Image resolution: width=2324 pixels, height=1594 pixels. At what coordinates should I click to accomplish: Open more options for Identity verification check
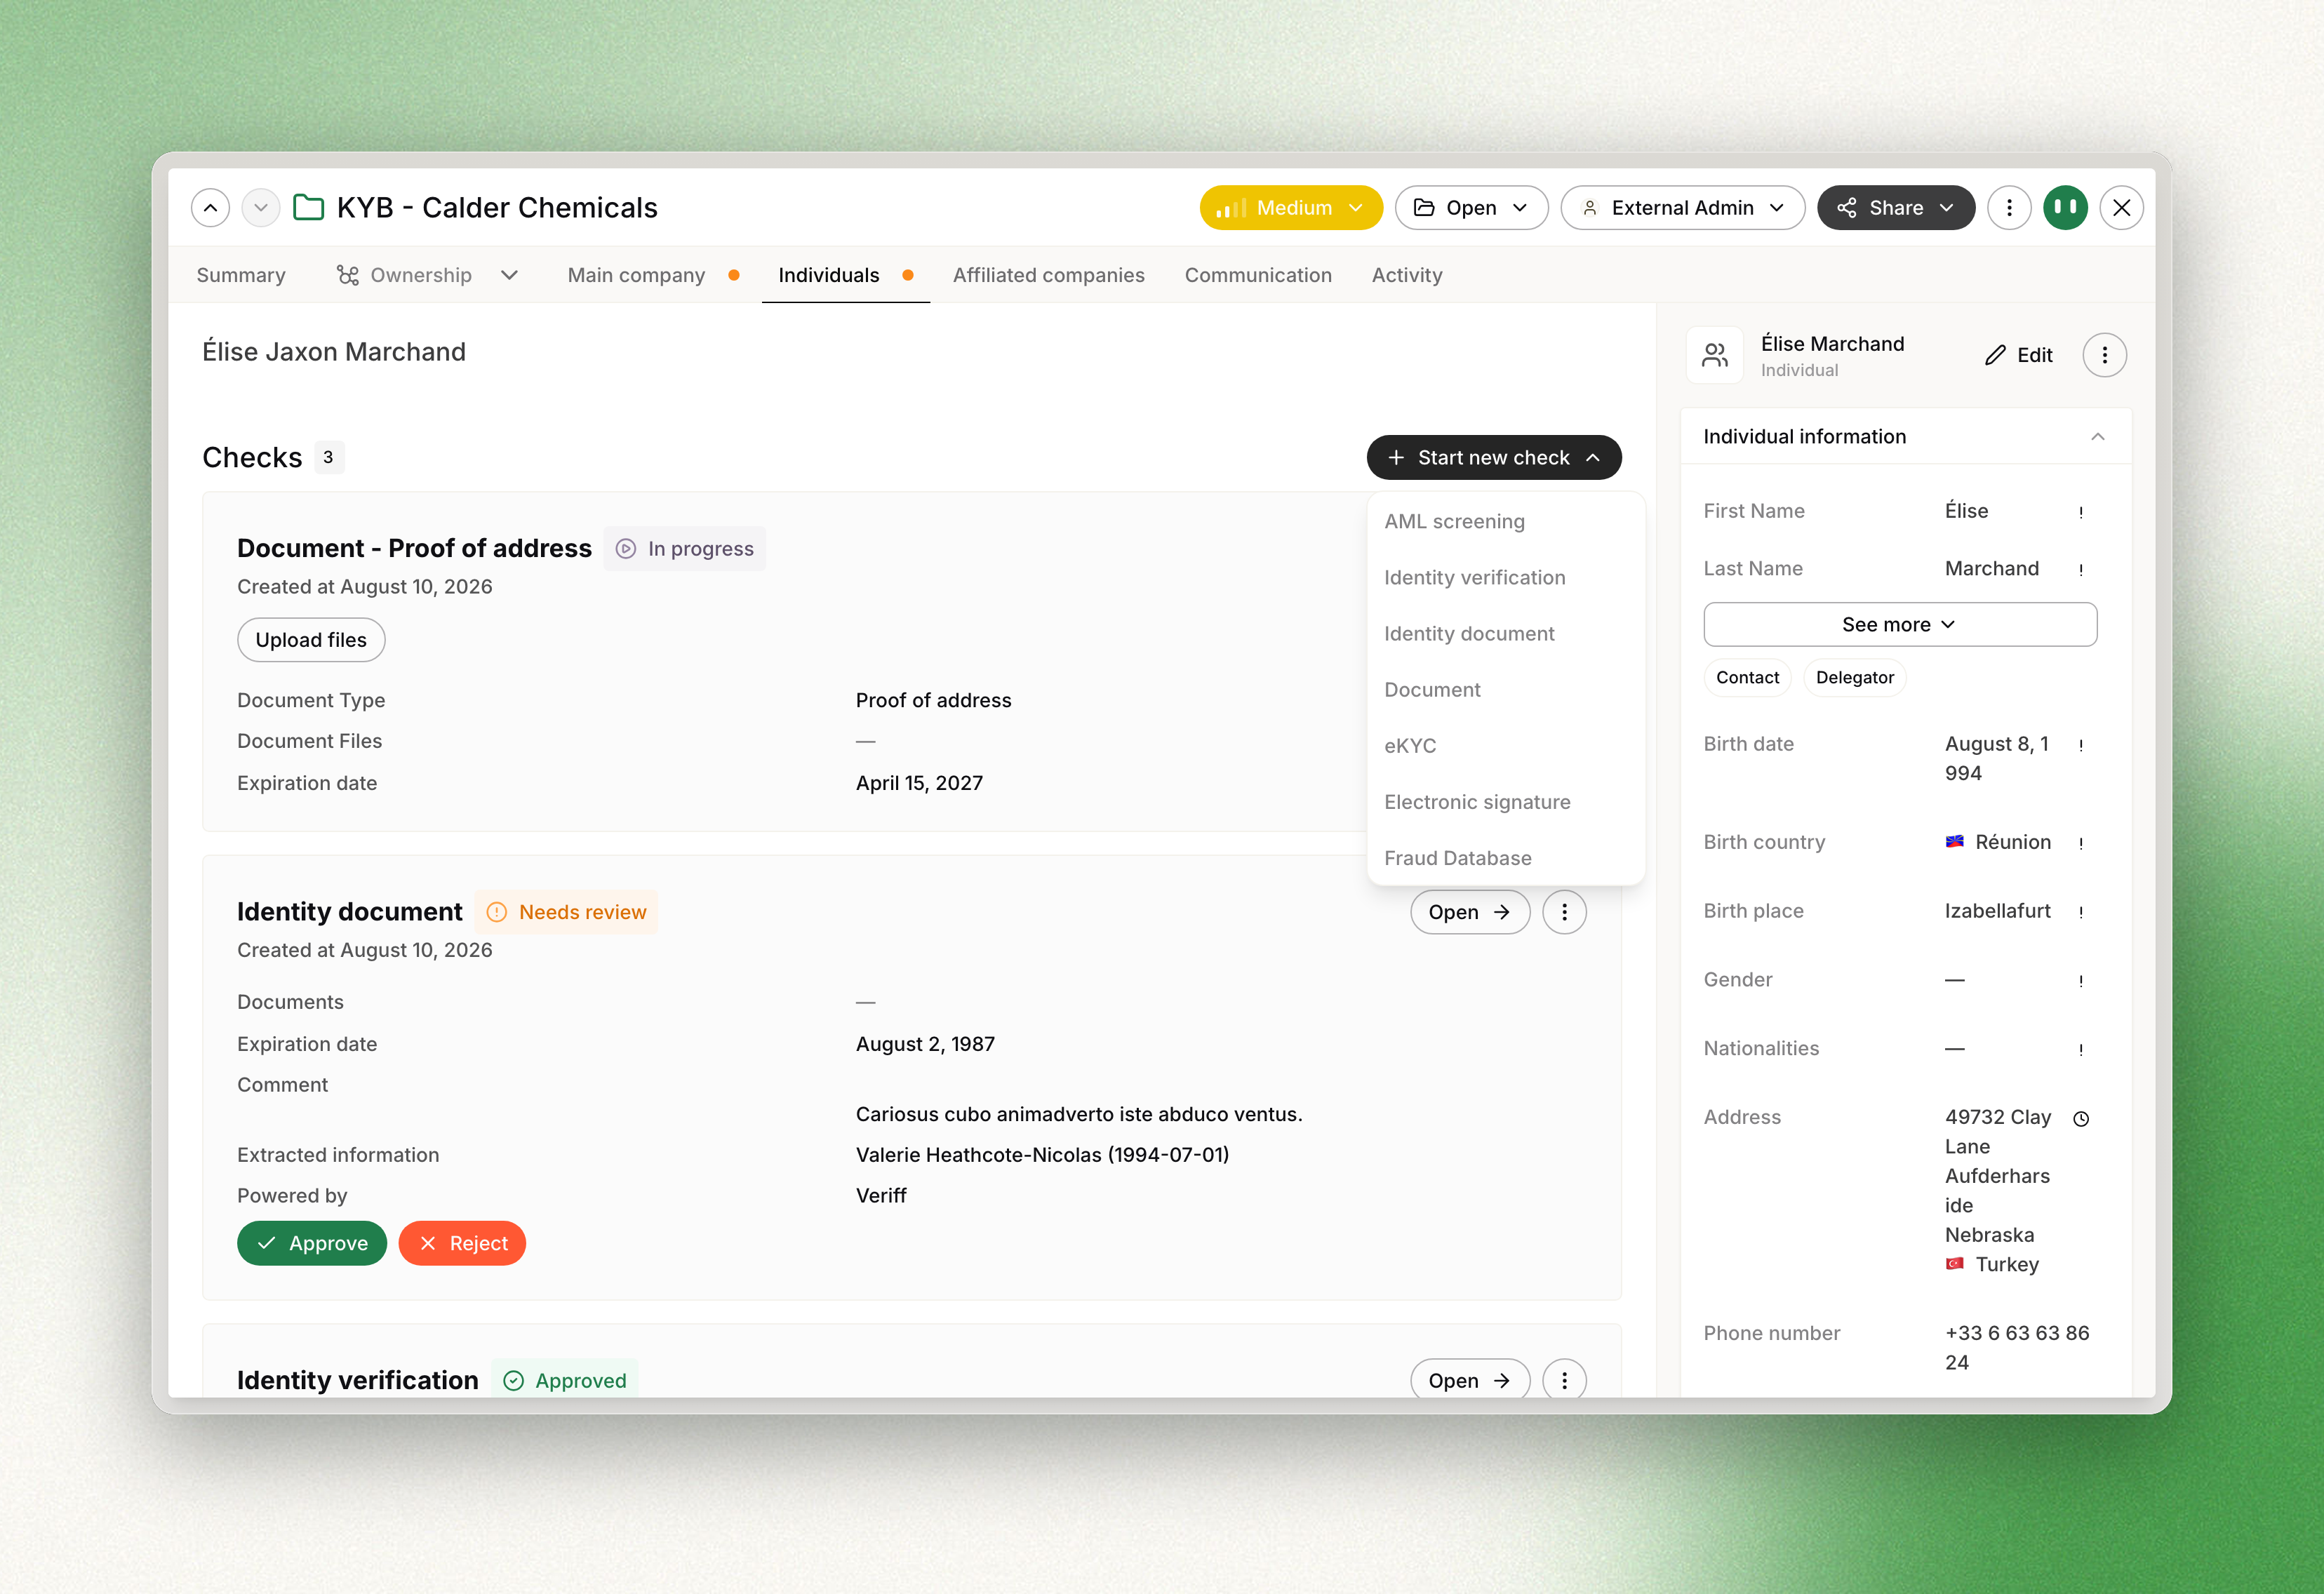1564,1380
